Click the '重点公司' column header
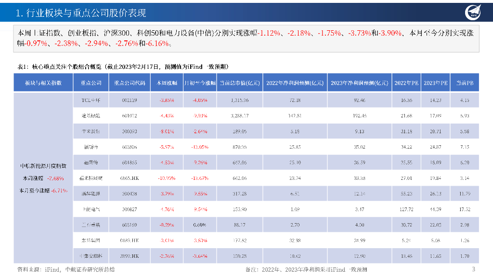 tap(91, 83)
